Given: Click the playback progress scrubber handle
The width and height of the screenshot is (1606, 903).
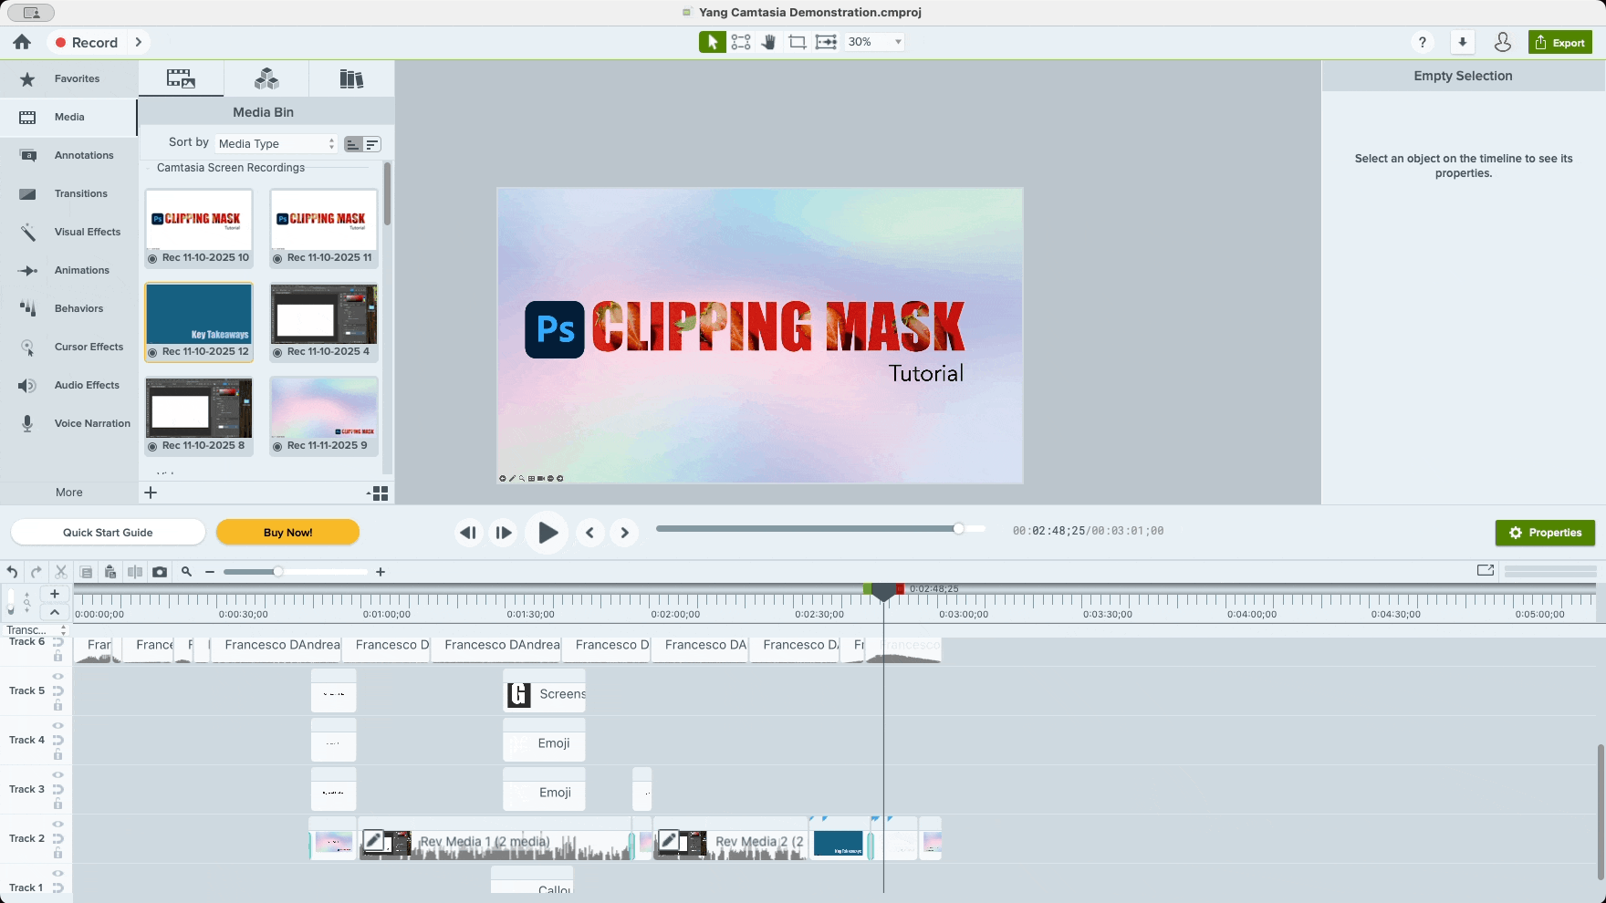Looking at the screenshot, I should pyautogui.click(x=958, y=528).
